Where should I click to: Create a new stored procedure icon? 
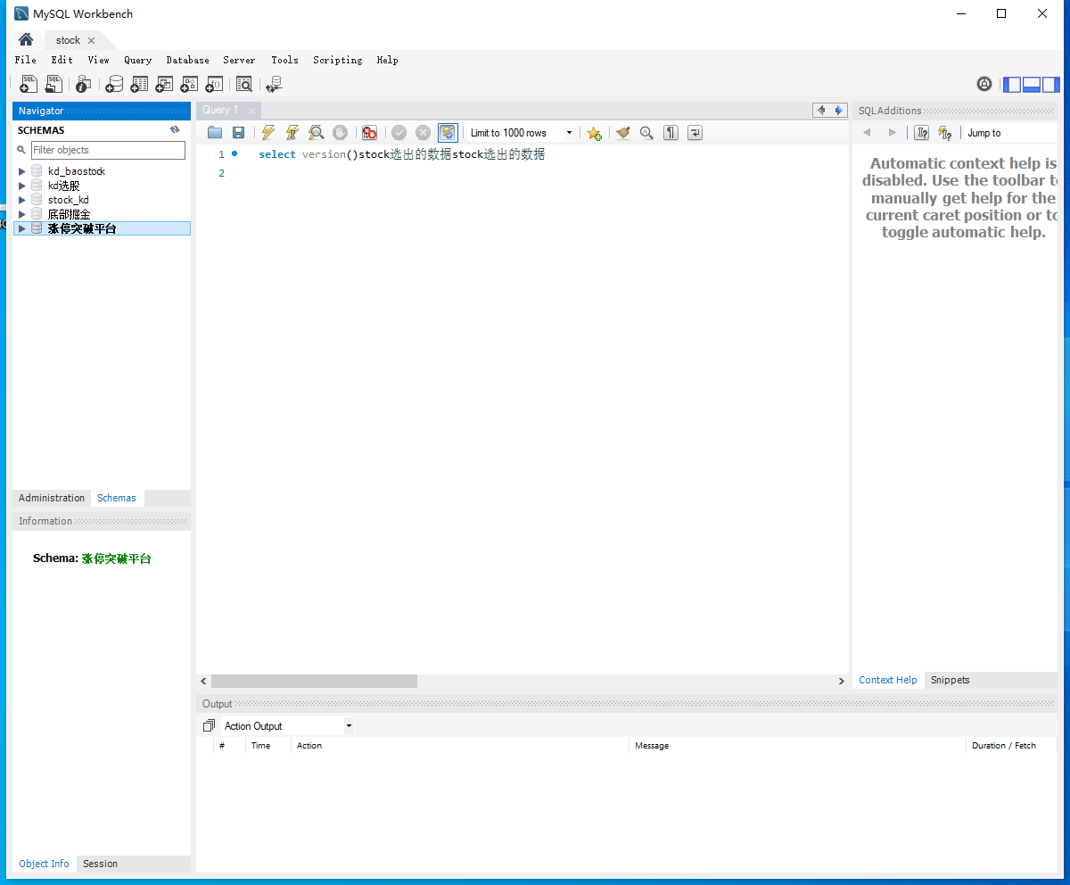click(189, 84)
